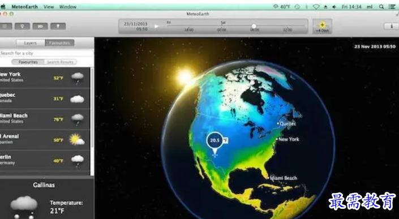This screenshot has width=399, height=219.
Task: Click the 21°F temperature reading
Action: (x=57, y=211)
